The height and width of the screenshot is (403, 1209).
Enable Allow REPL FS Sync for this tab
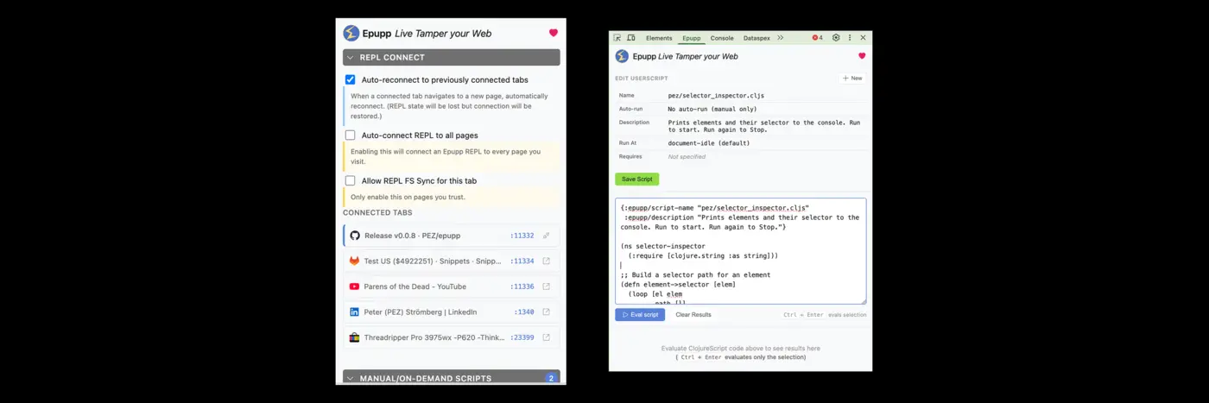[351, 181]
